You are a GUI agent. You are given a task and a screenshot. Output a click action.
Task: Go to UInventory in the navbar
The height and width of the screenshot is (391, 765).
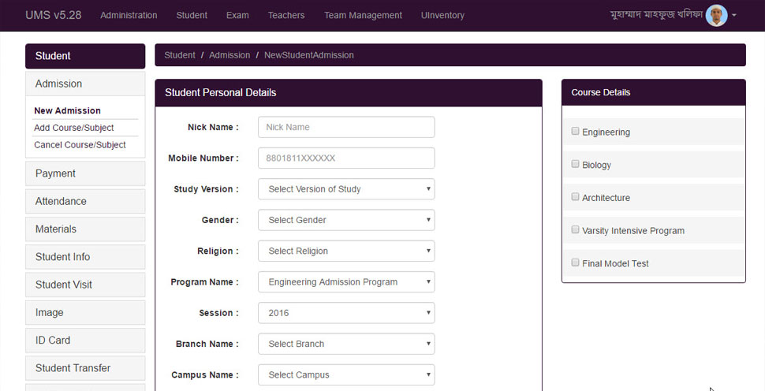pos(442,16)
